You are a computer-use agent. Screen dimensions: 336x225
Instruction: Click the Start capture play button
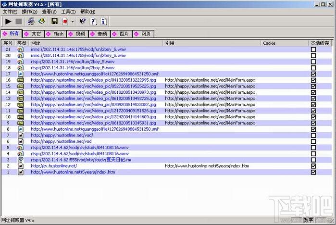pyautogui.click(x=8, y=21)
